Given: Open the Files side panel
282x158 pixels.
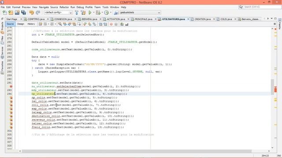Looking at the screenshot, I should [x=2, y=40].
